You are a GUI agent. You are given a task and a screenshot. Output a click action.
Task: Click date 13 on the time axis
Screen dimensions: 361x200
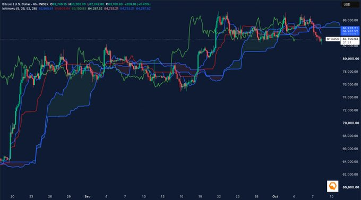[162, 196]
